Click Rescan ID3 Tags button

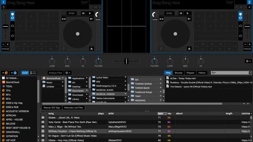point(52,108)
